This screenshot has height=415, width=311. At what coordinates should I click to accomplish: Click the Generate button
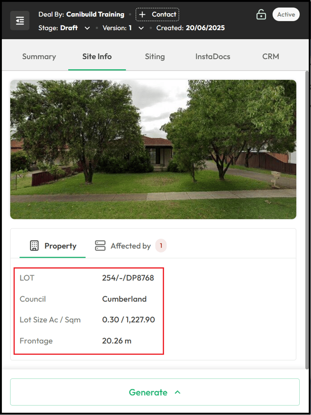pyautogui.click(x=155, y=392)
